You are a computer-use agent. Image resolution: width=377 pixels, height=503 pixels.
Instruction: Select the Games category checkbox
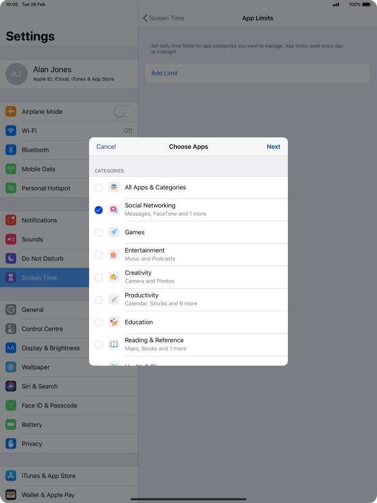coord(99,232)
